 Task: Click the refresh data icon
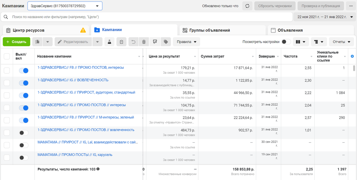248,6
